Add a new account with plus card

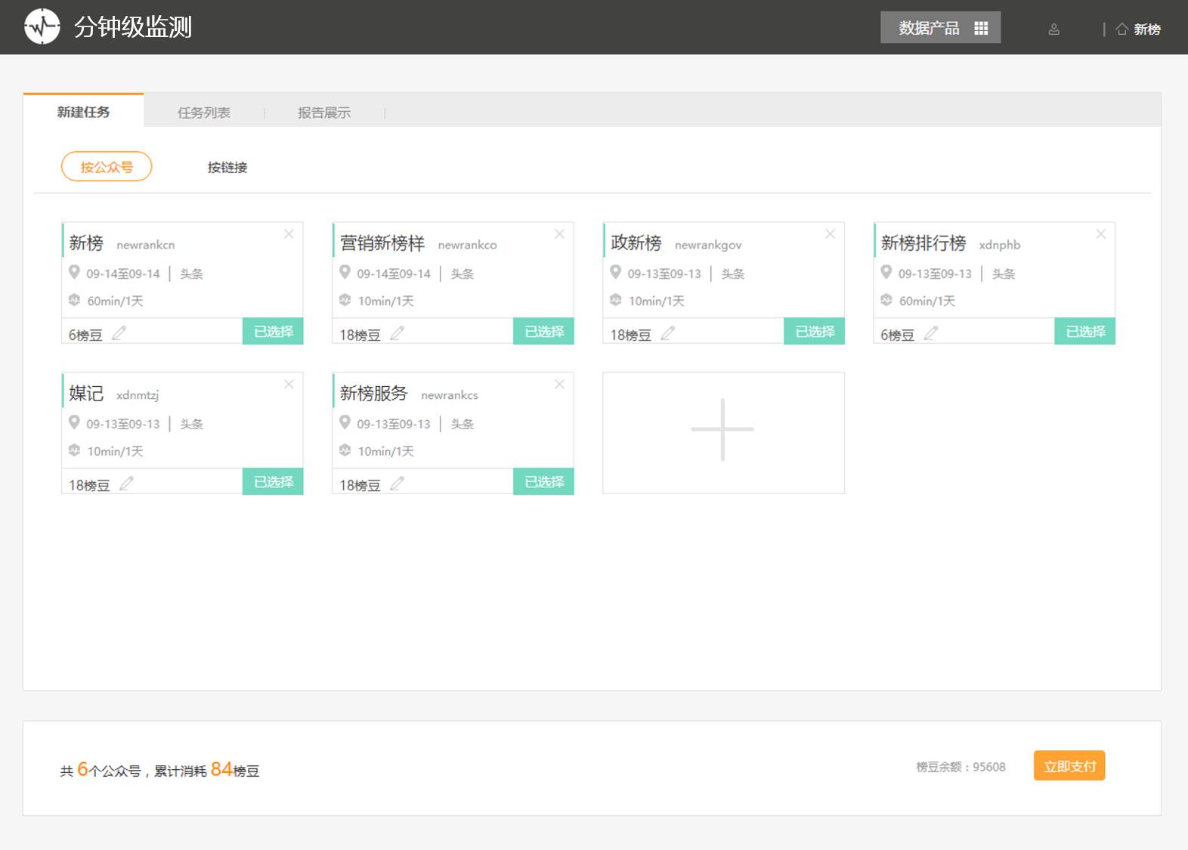pos(722,431)
